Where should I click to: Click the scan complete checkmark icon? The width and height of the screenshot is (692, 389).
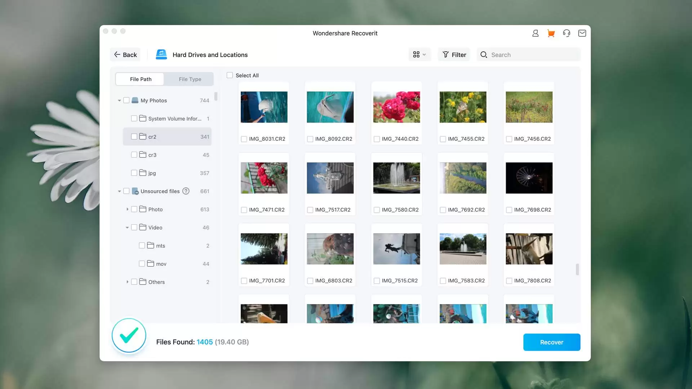tap(129, 335)
